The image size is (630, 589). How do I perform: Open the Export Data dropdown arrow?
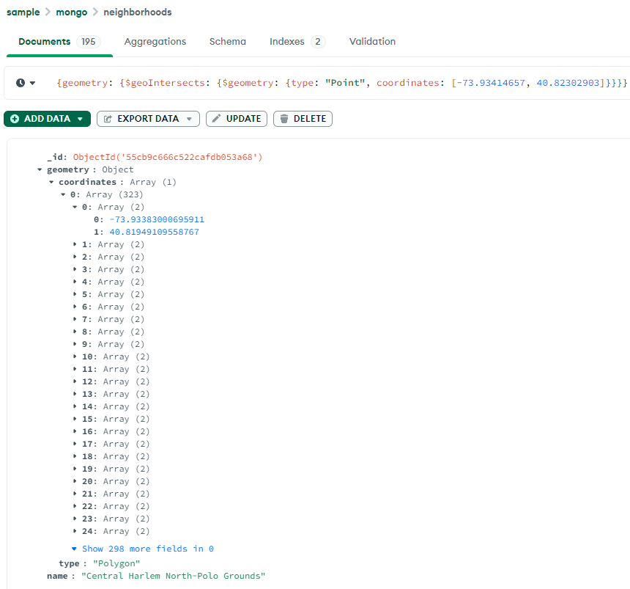(x=189, y=119)
